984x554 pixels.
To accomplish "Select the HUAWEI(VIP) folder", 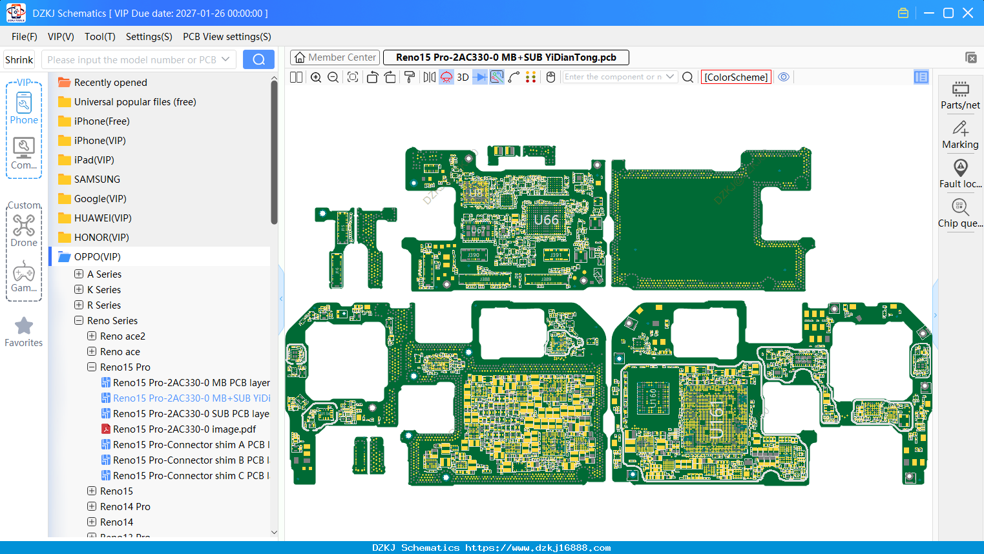I will tap(102, 218).
